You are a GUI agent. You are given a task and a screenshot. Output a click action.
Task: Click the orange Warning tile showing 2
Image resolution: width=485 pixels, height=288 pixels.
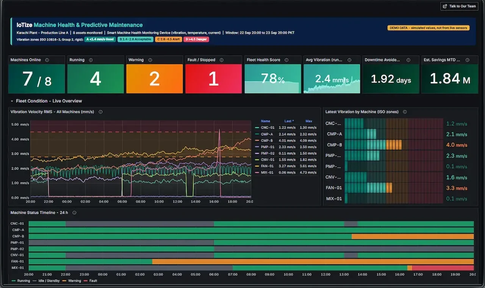(x=155, y=79)
